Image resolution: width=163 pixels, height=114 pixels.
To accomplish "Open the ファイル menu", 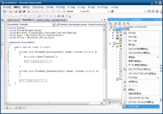I will [7, 7].
